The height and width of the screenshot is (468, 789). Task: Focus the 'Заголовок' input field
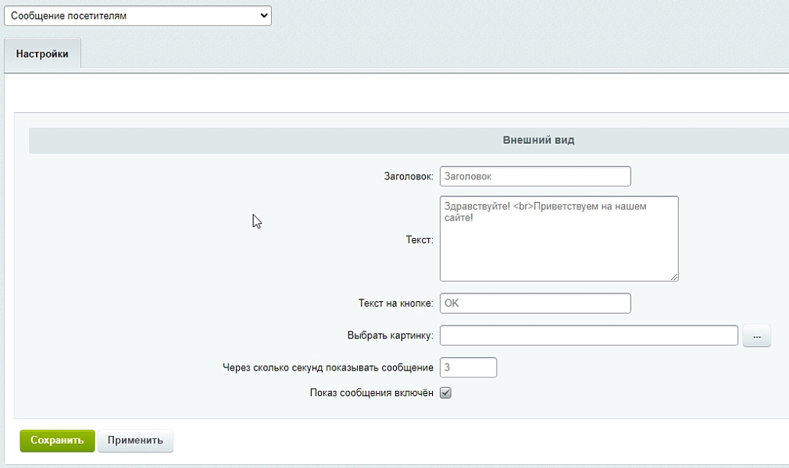point(535,176)
